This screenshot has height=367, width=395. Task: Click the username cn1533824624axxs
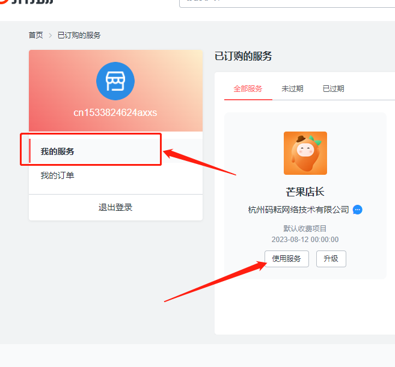tap(115, 112)
